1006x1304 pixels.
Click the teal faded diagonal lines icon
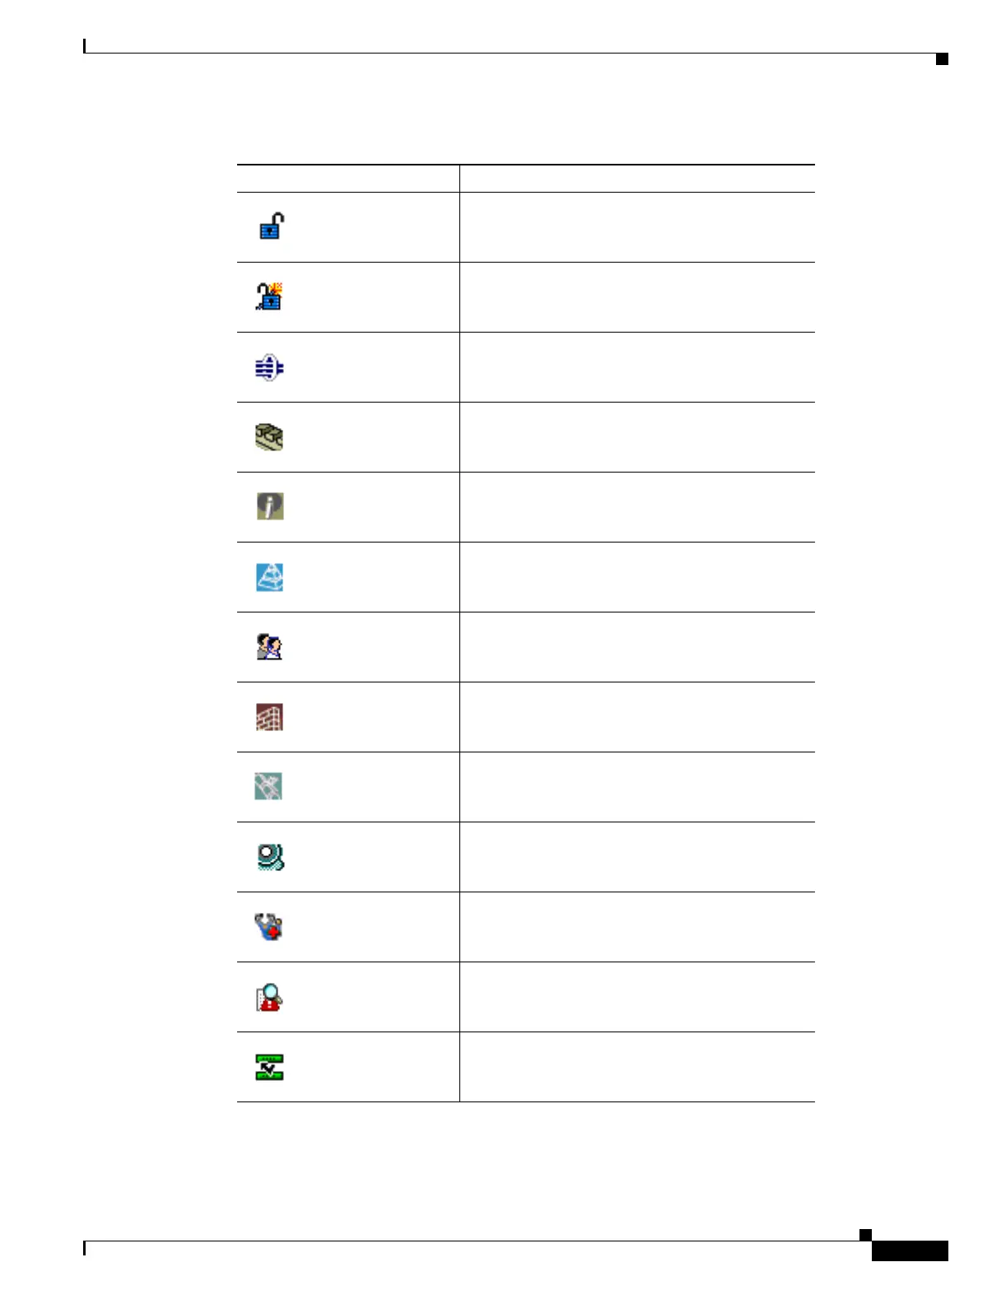pyautogui.click(x=268, y=786)
